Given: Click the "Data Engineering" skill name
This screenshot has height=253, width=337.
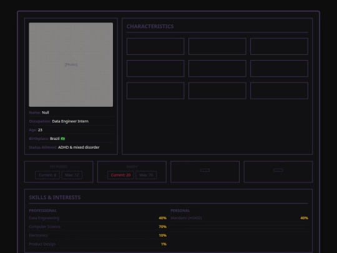Looking at the screenshot, I should tap(44, 218).
